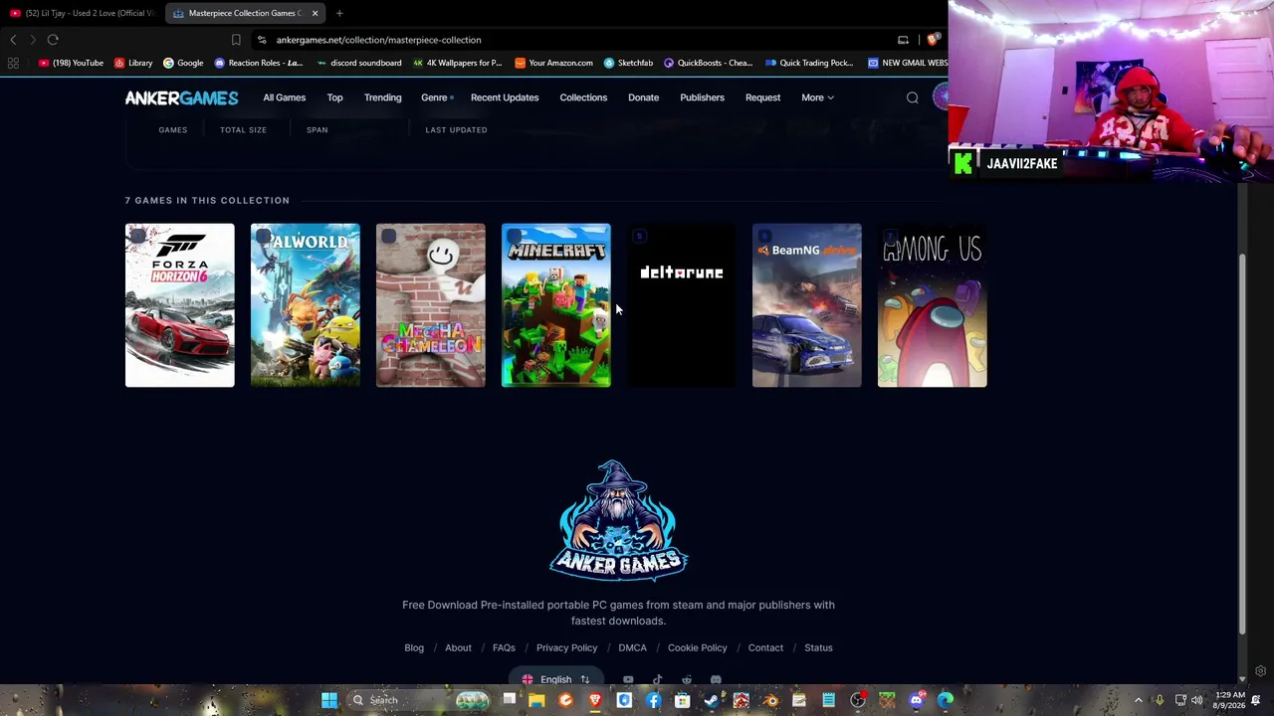Open the FAQs footer link
Viewport: 1274px width, 716px height.
pos(504,647)
